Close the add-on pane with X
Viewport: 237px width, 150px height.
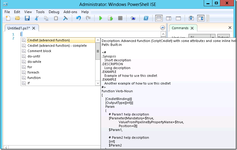point(230,28)
